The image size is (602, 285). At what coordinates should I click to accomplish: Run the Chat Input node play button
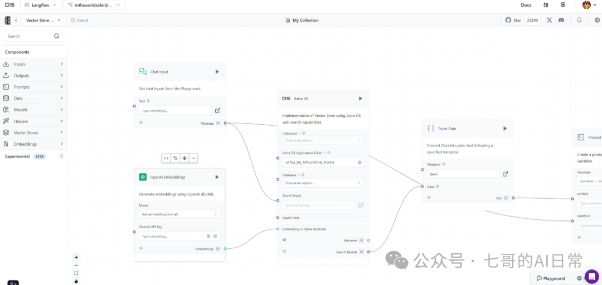(x=217, y=72)
